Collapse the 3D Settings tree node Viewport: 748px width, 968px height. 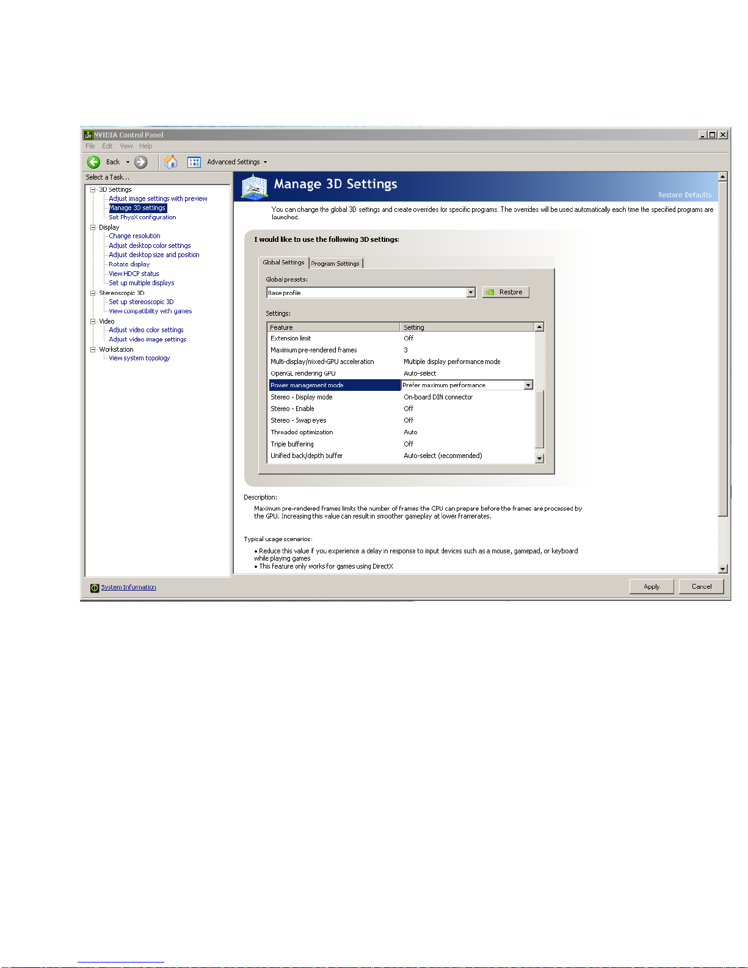tap(93, 189)
